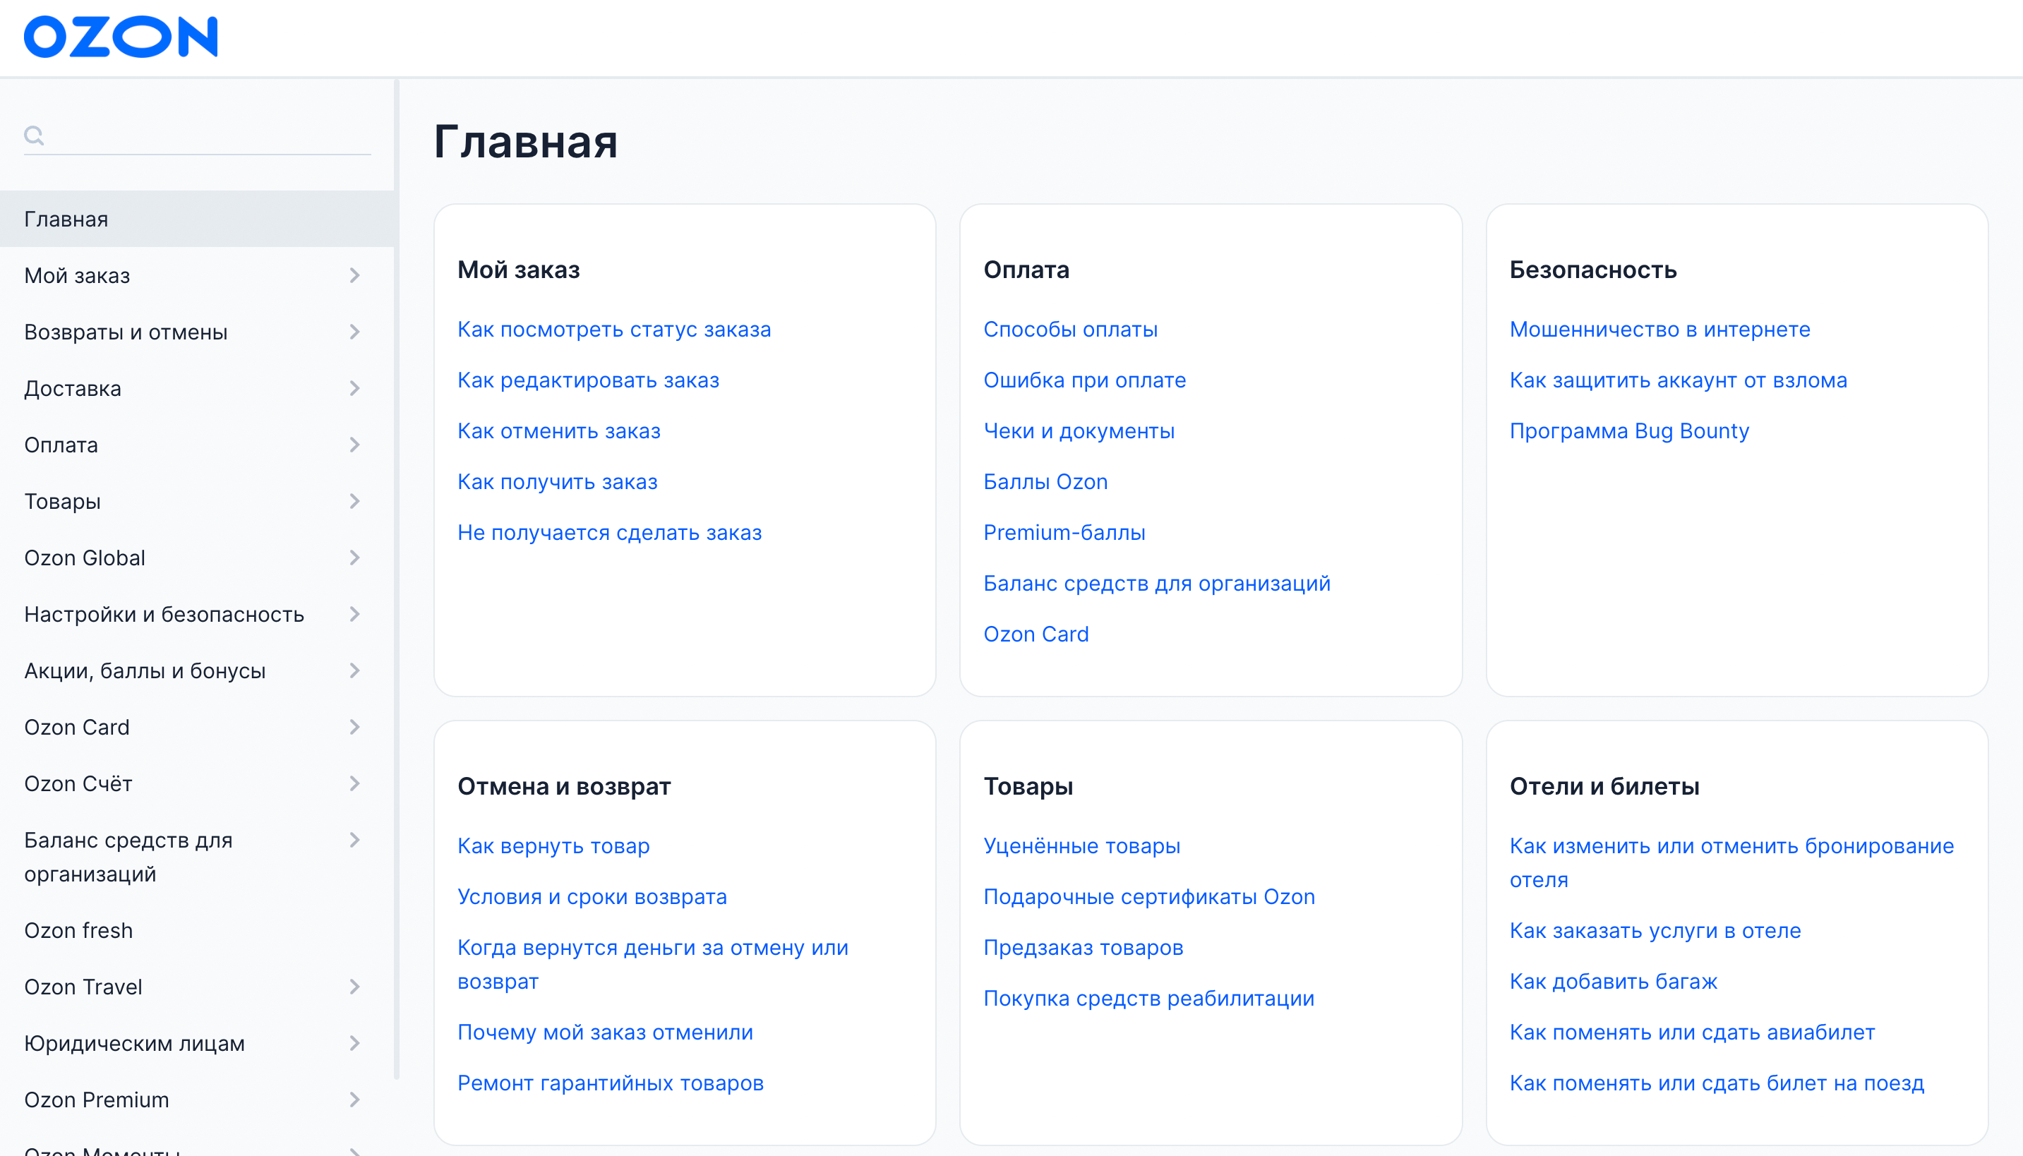This screenshot has height=1156, width=2023.
Task: Open Доставка in the sidebar
Action: tap(73, 388)
